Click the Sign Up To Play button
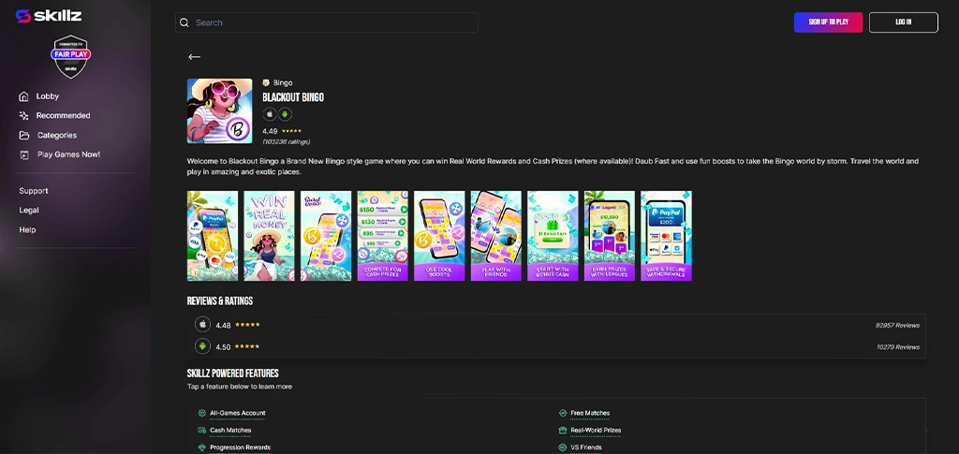 pyautogui.click(x=828, y=22)
